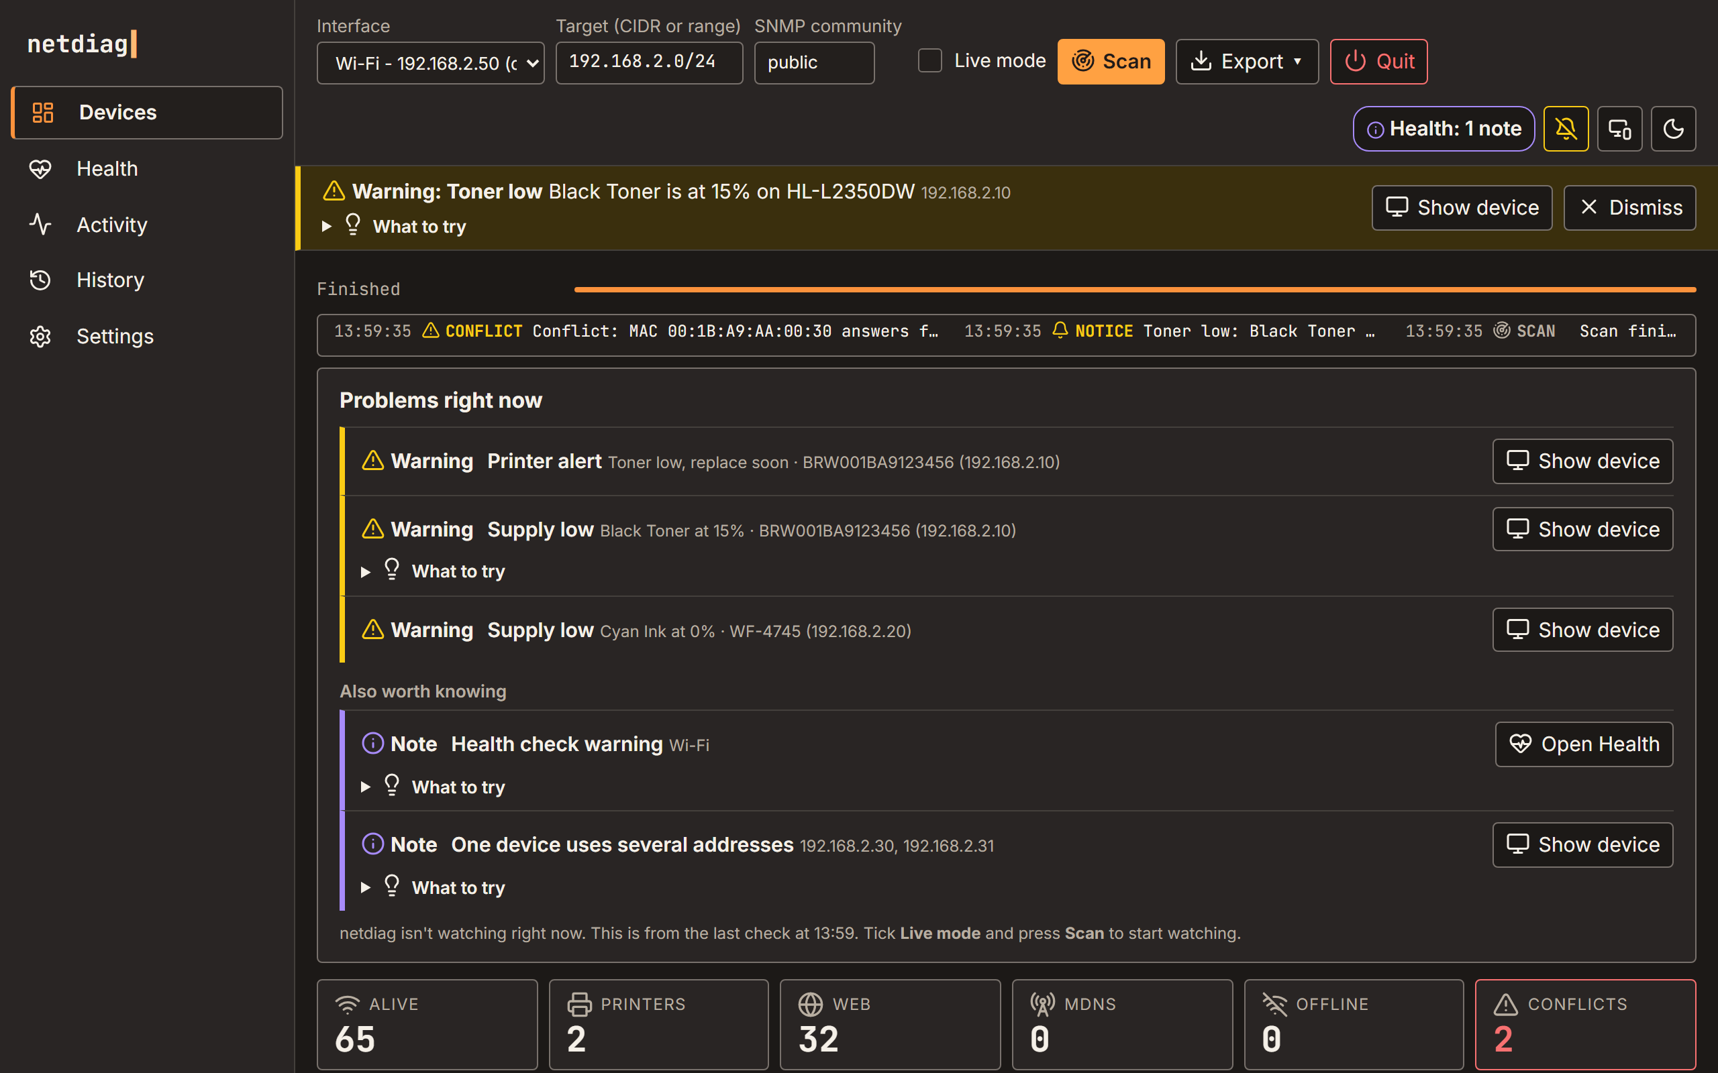Start a network Scan
The image size is (1718, 1073).
click(1110, 62)
